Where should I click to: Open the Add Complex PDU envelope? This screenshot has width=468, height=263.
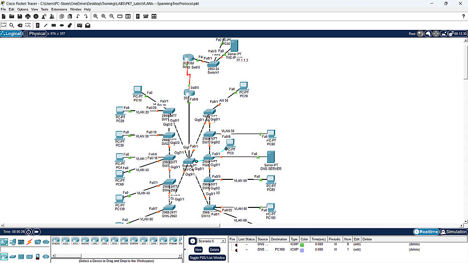point(88,25)
